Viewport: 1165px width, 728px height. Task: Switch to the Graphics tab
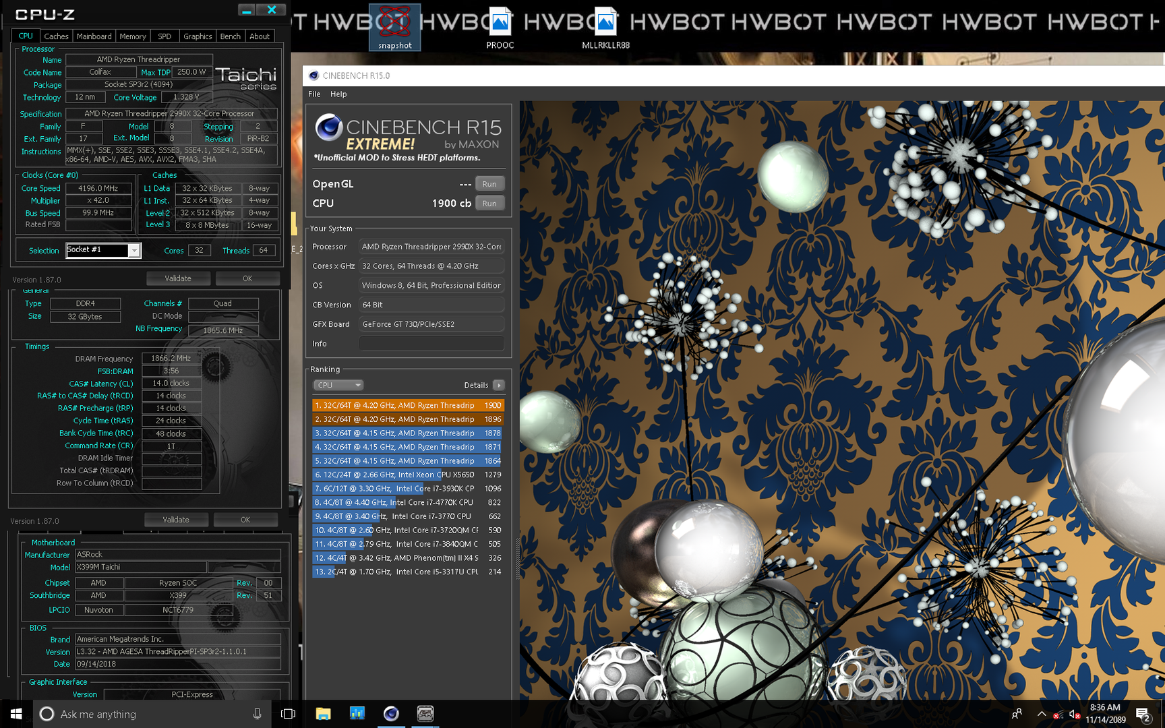[x=198, y=36]
